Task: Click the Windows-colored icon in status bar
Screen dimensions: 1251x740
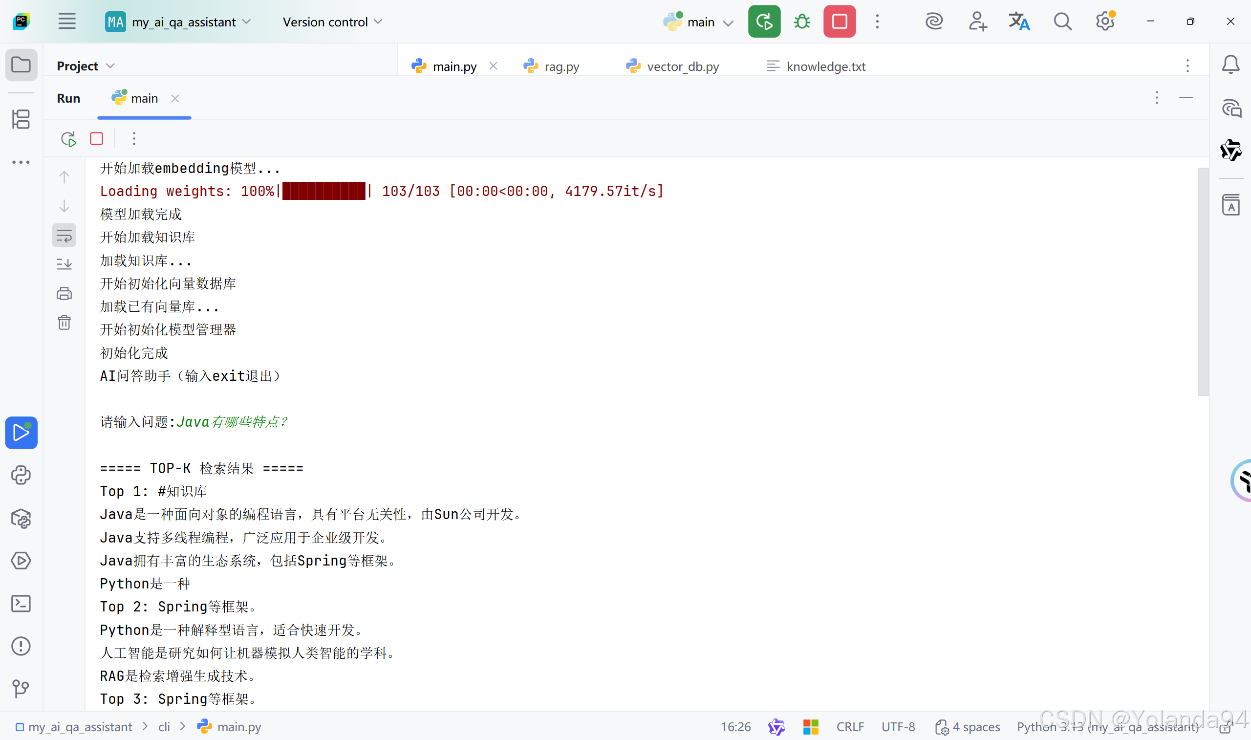Action: point(811,727)
